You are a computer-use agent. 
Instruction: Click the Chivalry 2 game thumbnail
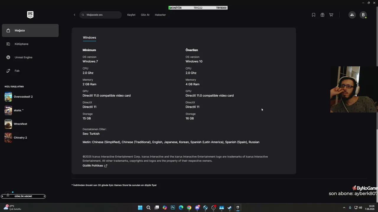tap(8, 138)
